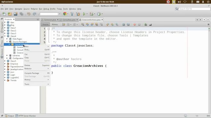
Task: Click the New Project toolbar icon
Action: pos(10,14)
